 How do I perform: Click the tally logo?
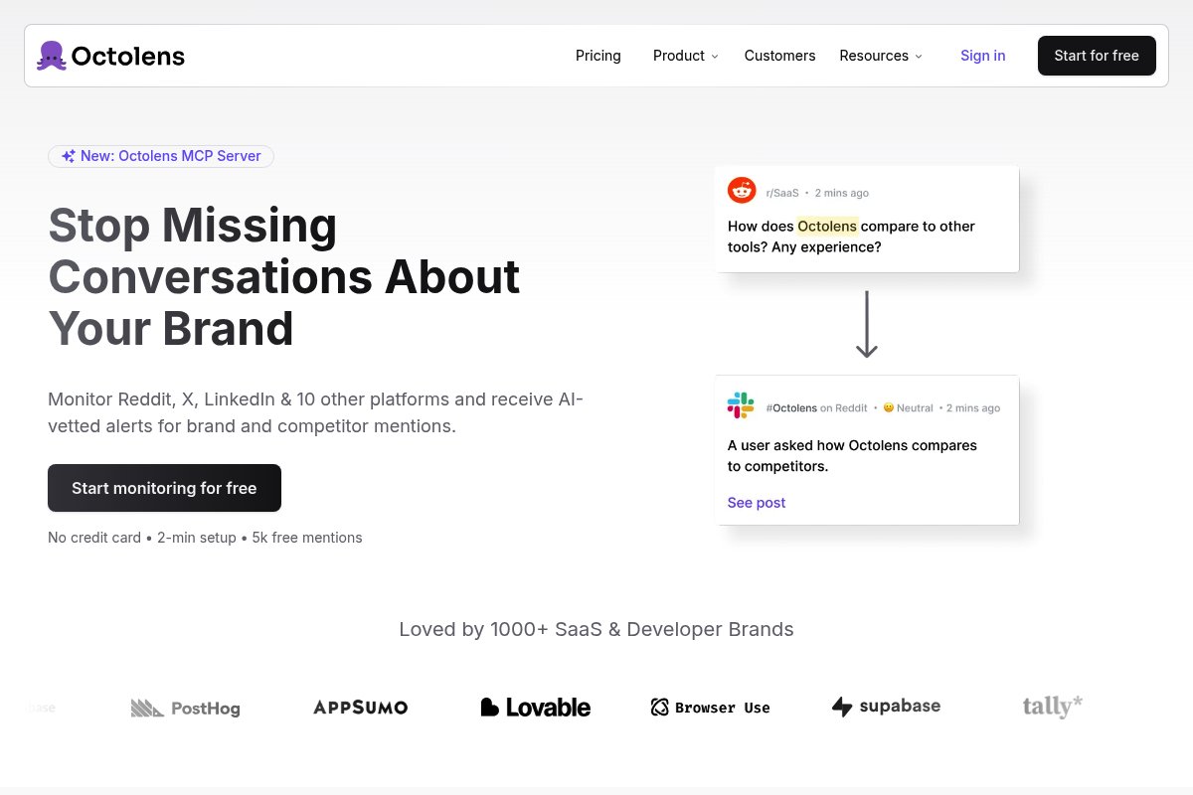(x=1052, y=707)
